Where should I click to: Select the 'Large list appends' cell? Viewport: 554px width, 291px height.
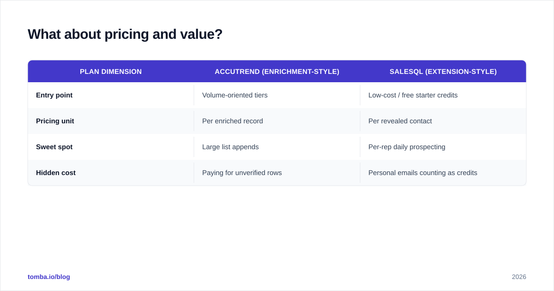(277, 147)
